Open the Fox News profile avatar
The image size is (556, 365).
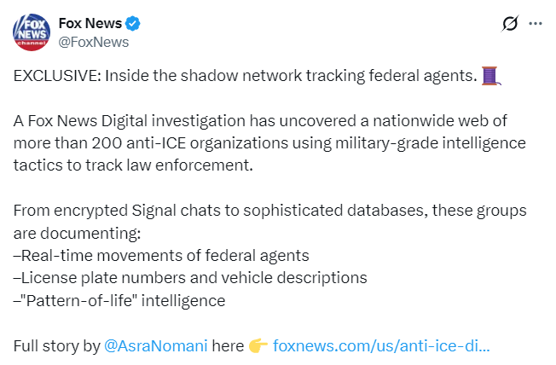pyautogui.click(x=31, y=32)
